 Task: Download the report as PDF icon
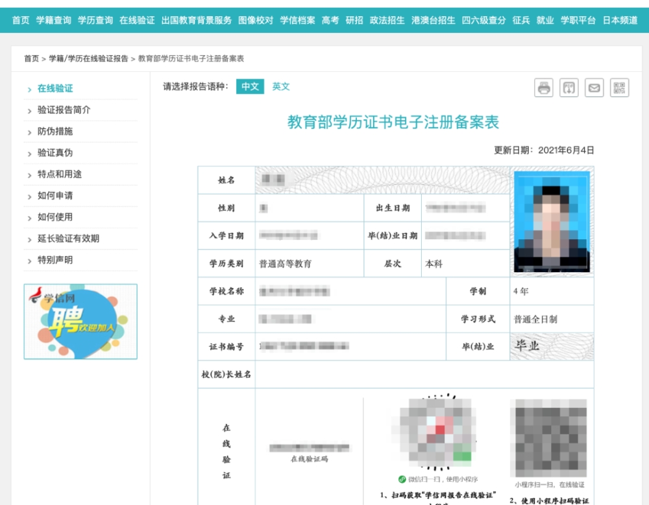[x=569, y=88]
